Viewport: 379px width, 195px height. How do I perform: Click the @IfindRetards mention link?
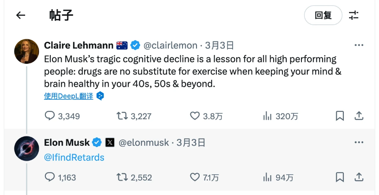point(74,157)
